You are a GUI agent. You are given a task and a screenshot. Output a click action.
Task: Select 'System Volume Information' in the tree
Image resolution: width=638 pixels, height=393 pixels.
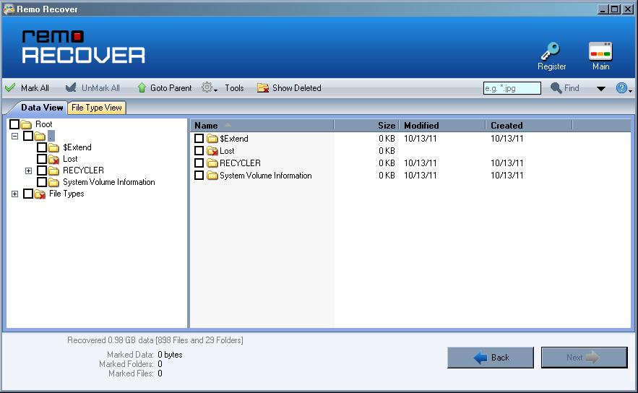[108, 182]
